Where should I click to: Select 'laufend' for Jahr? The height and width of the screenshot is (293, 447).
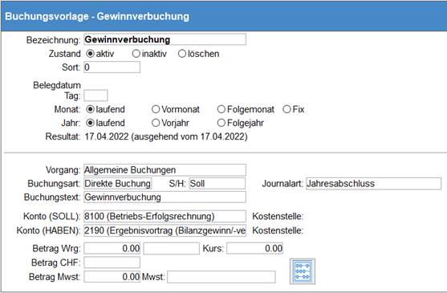(90, 123)
